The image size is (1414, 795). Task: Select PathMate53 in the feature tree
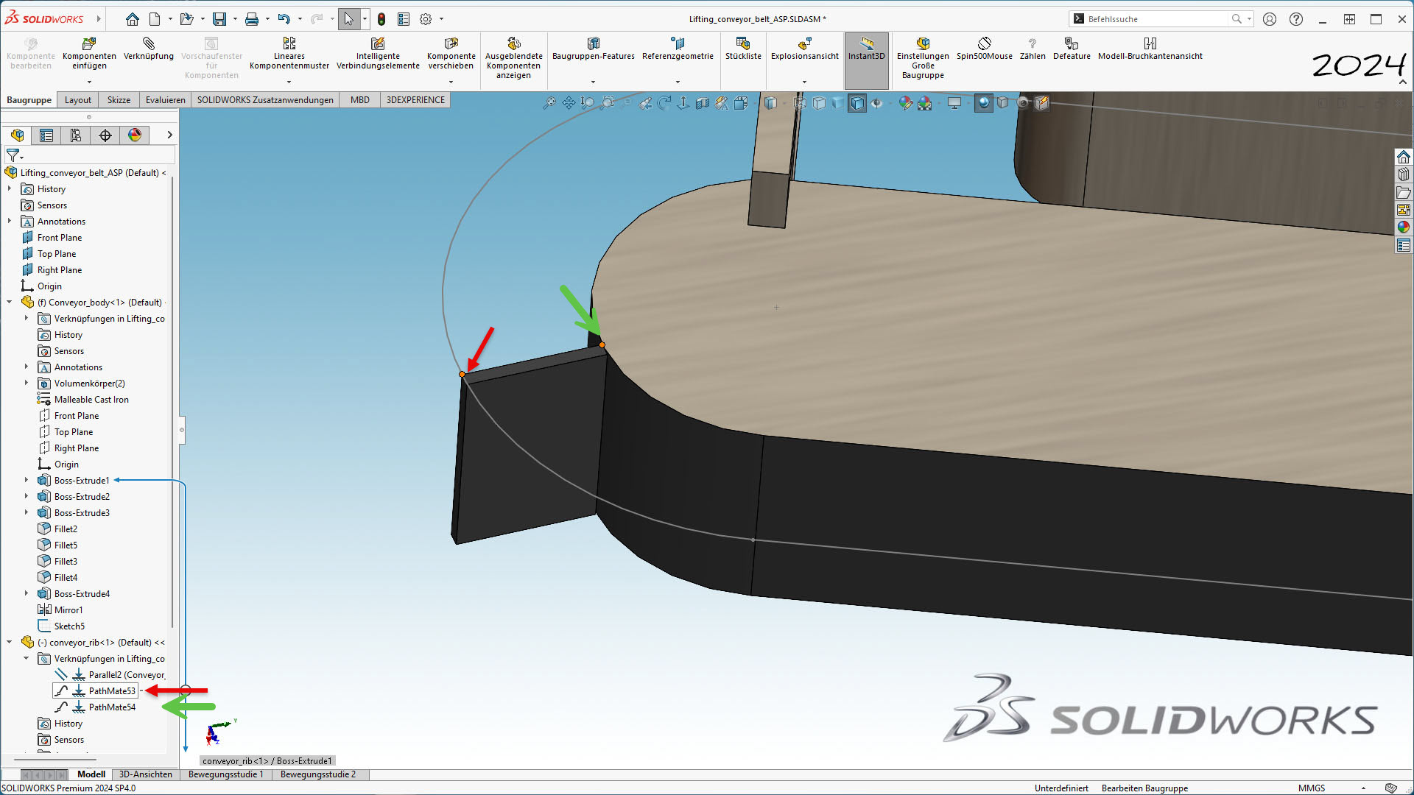click(112, 691)
